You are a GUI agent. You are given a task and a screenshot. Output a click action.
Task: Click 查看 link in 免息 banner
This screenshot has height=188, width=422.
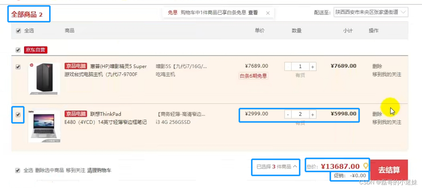tap(253, 12)
